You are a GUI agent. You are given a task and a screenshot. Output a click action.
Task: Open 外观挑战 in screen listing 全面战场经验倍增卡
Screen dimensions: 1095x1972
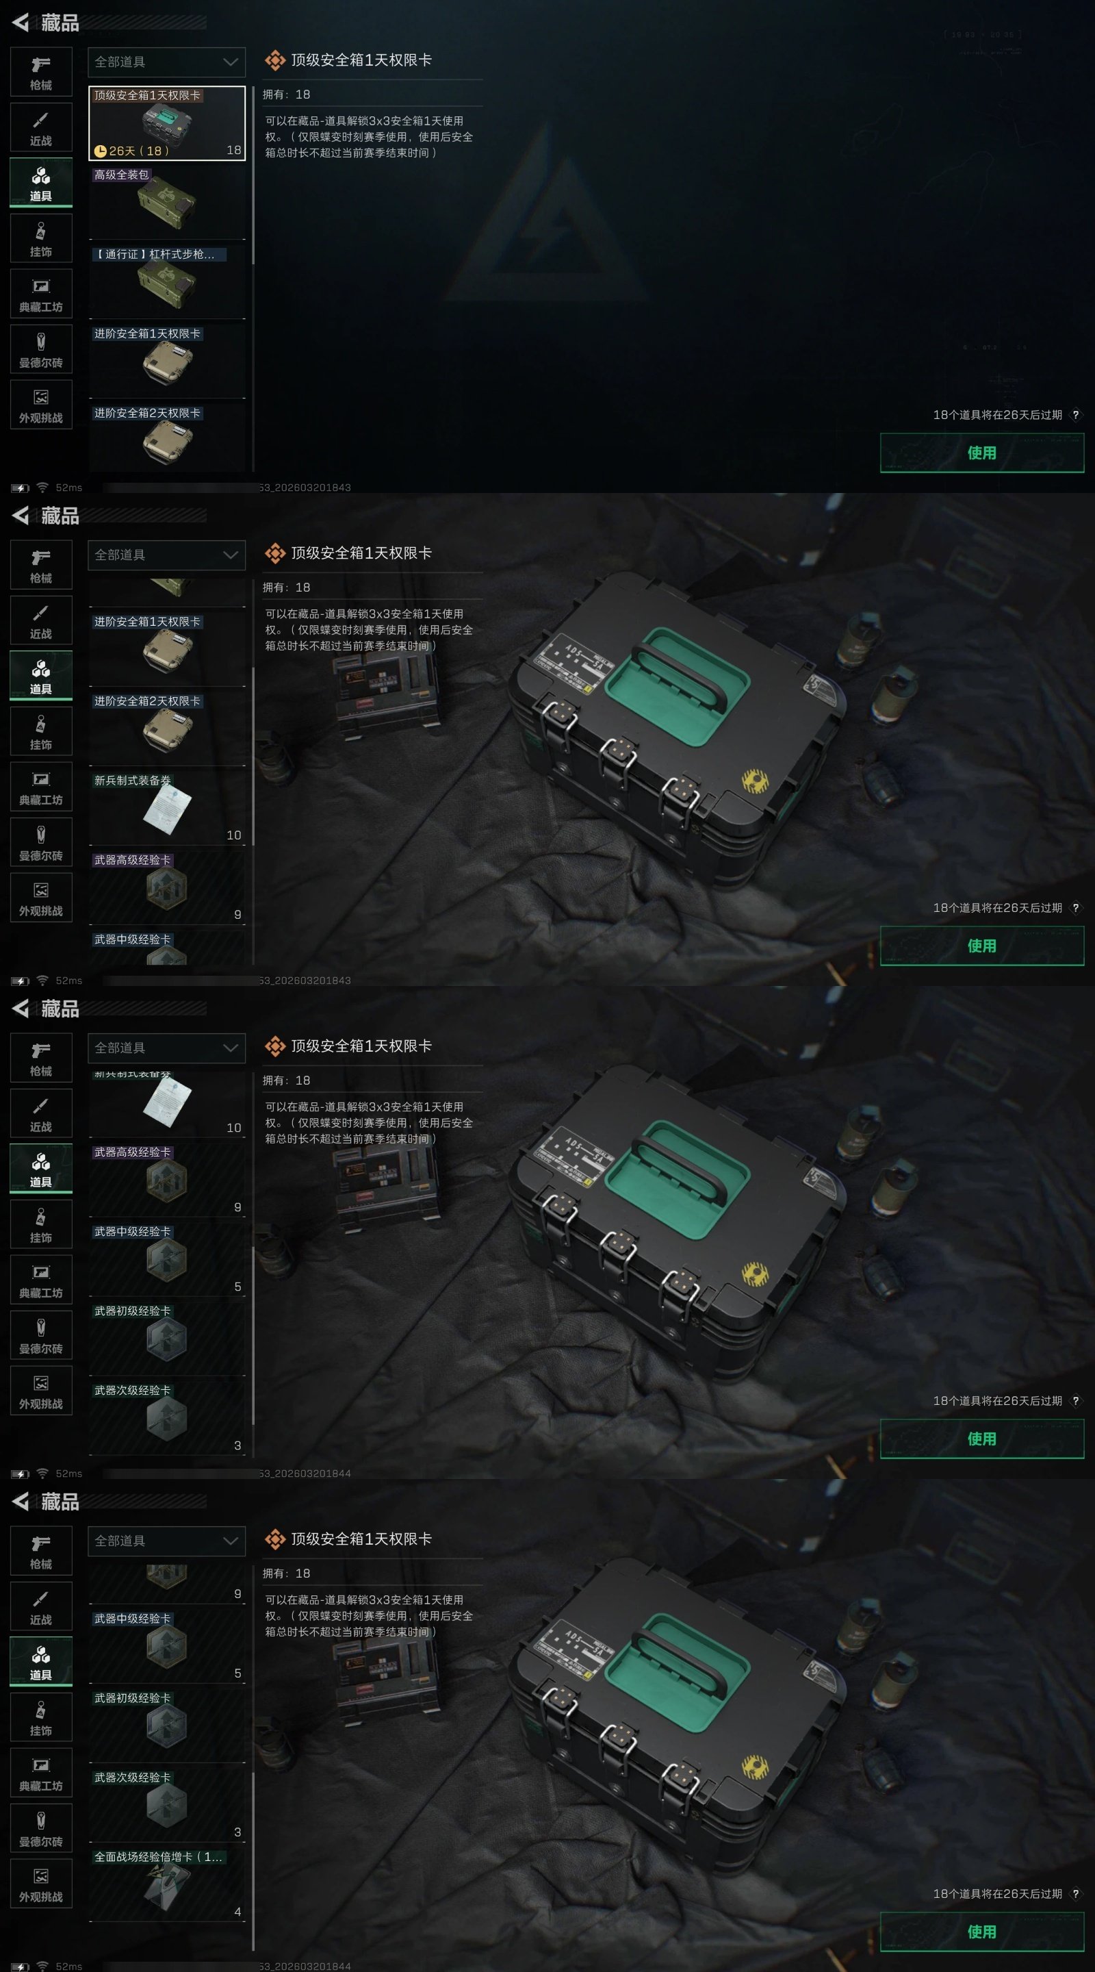[41, 1884]
